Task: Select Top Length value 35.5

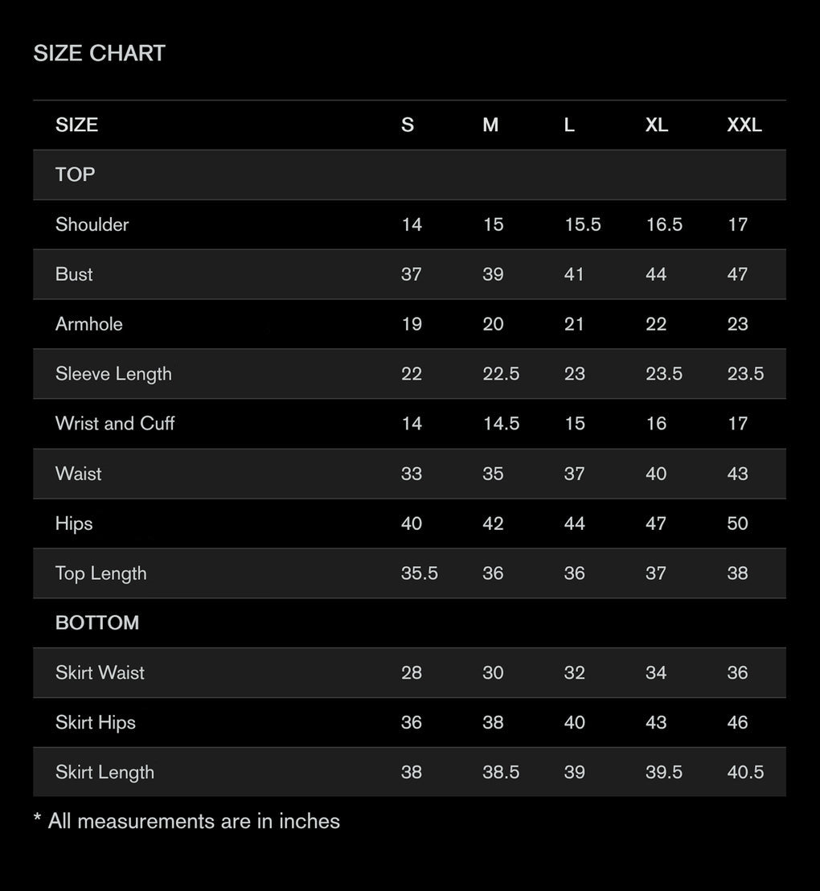Action: 420,573
